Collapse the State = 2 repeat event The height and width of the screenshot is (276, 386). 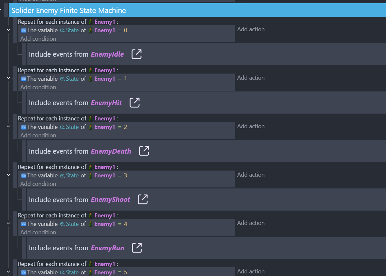point(8,127)
